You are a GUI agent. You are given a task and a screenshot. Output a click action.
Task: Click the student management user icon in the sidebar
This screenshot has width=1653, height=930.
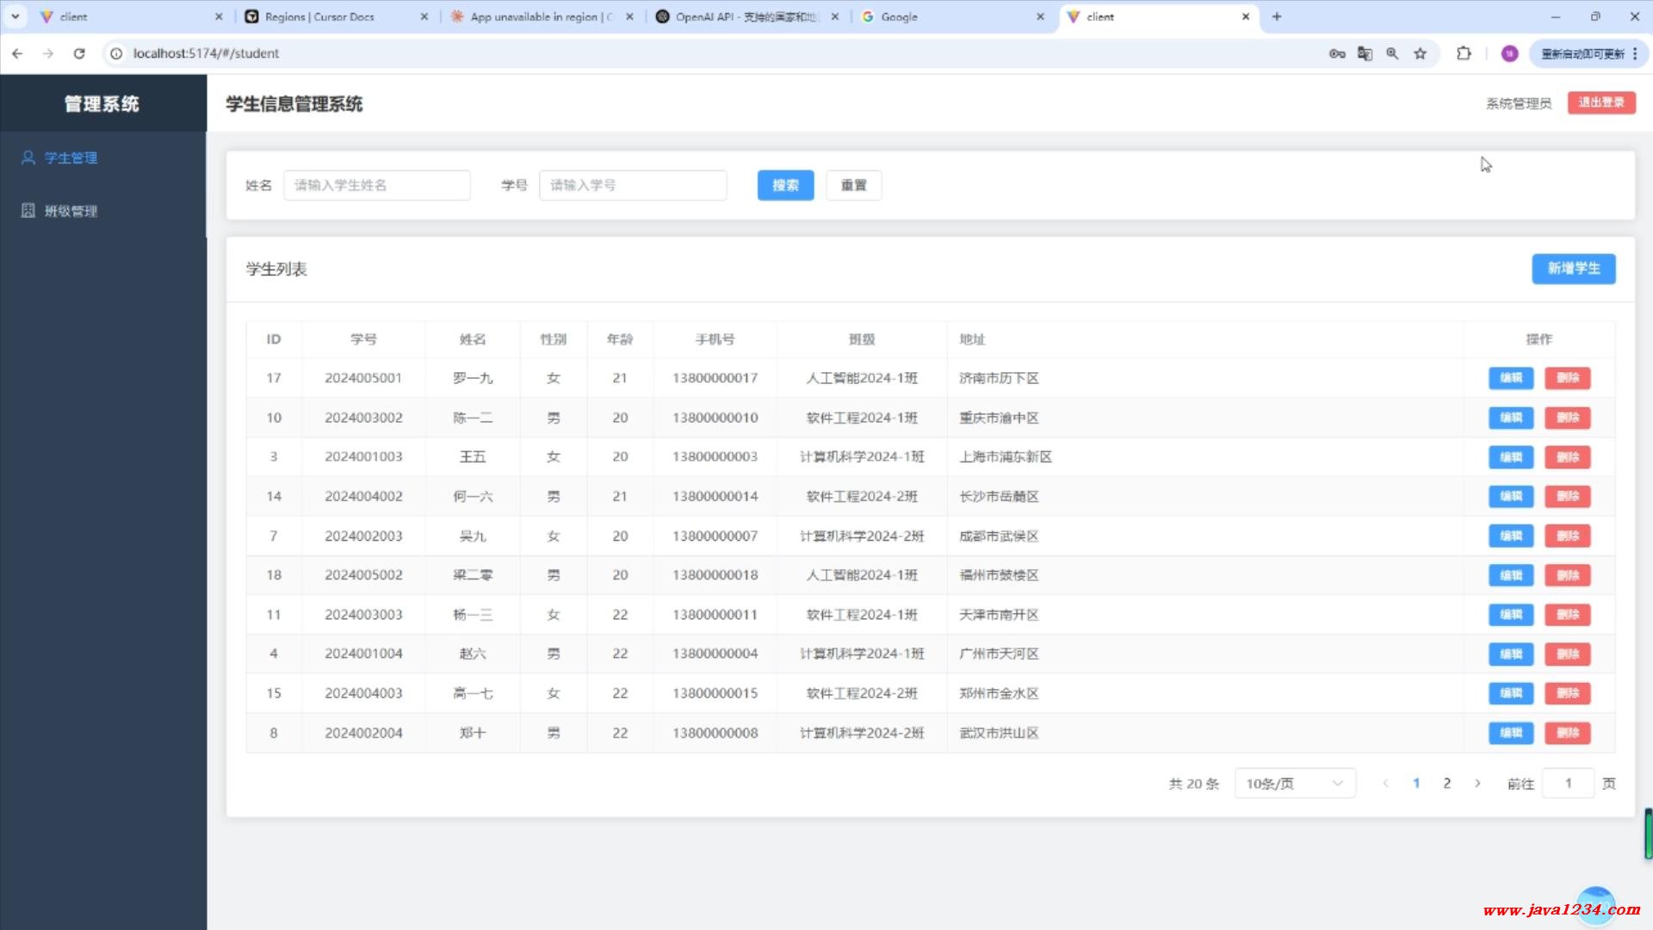tap(28, 158)
